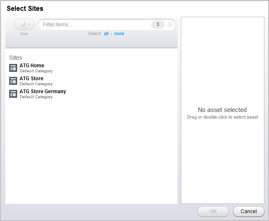Click the item count badge showing 3

pyautogui.click(x=157, y=25)
